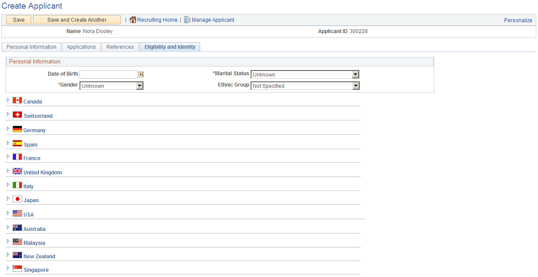The height and width of the screenshot is (277, 538).
Task: Open the Date of Birth calendar picker
Action: (141, 74)
